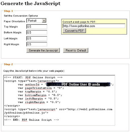Click the Generate the Javascript button
Viewport: 130px width, 132px height.
[43, 50]
